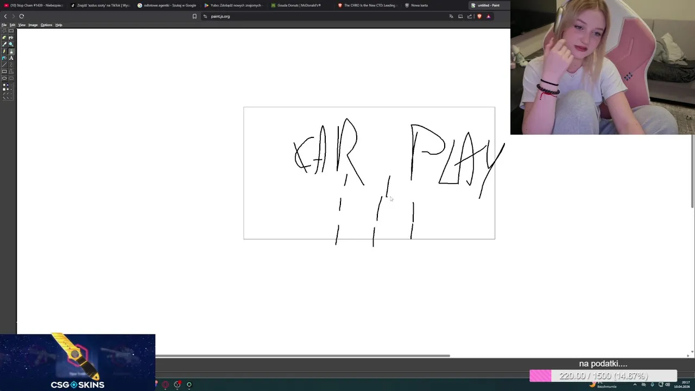Open the Help menu
This screenshot has height=391, width=695.
[x=59, y=25]
